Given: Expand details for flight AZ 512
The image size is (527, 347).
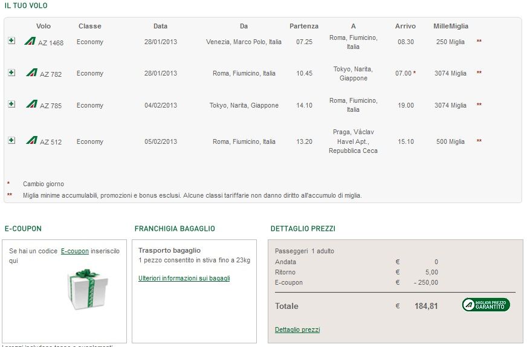Looking at the screenshot, I should click(x=11, y=140).
